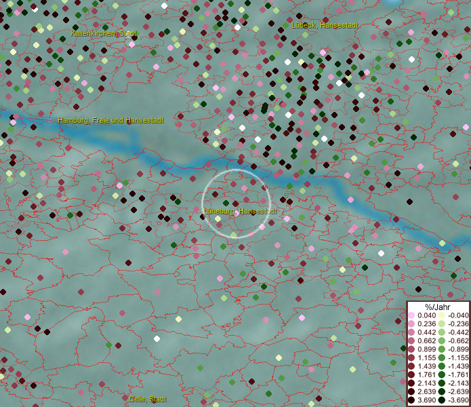This screenshot has width=471, height=407.
Task: Pick the darkest green -3.690 swatch
Action: (x=442, y=400)
